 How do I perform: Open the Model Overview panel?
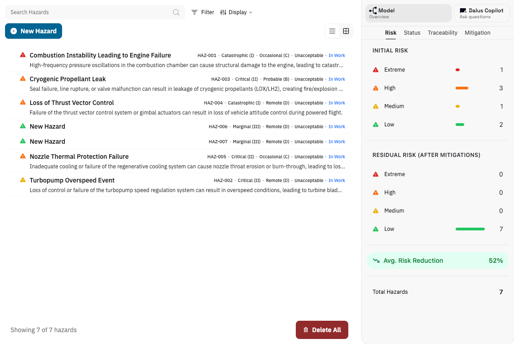click(x=409, y=13)
